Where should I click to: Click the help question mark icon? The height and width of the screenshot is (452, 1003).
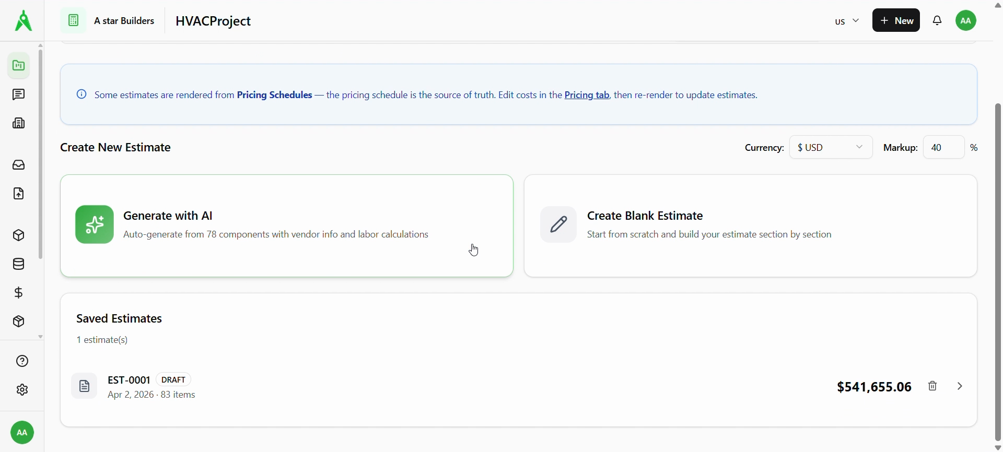point(22,361)
